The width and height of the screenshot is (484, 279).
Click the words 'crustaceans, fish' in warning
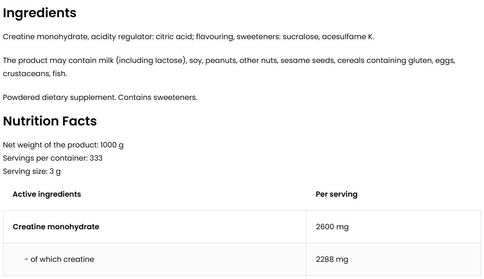pos(35,73)
